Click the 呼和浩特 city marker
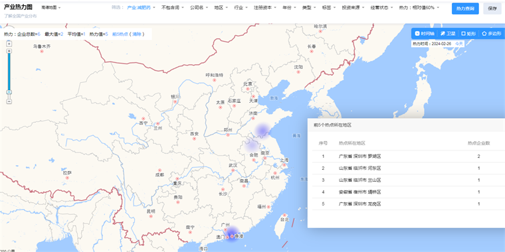 [x=215, y=80]
